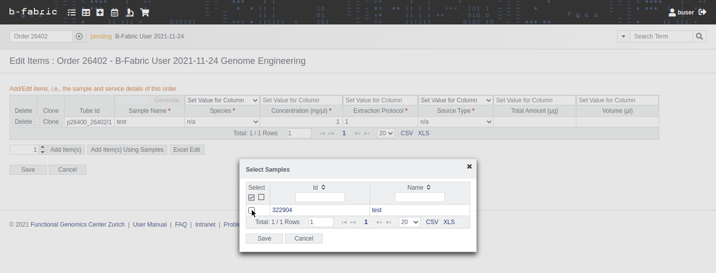Click the plus-square create icon in header
Screen dimensions: 716x273
point(100,12)
